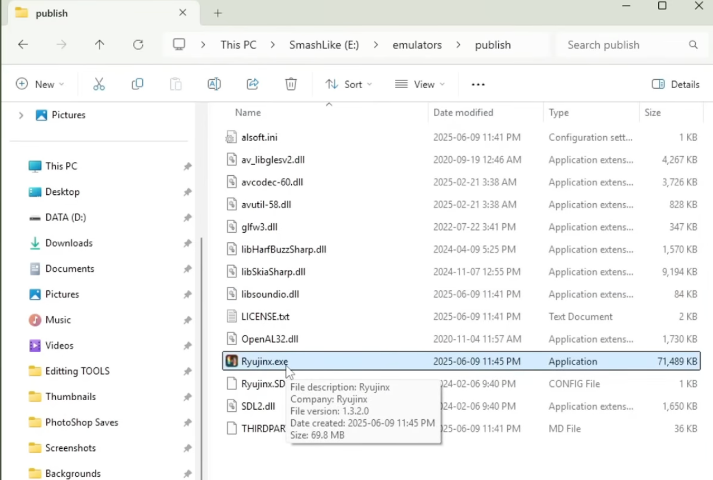Click pin icon next to Thumbnails
This screenshot has height=480, width=713.
pos(187,397)
